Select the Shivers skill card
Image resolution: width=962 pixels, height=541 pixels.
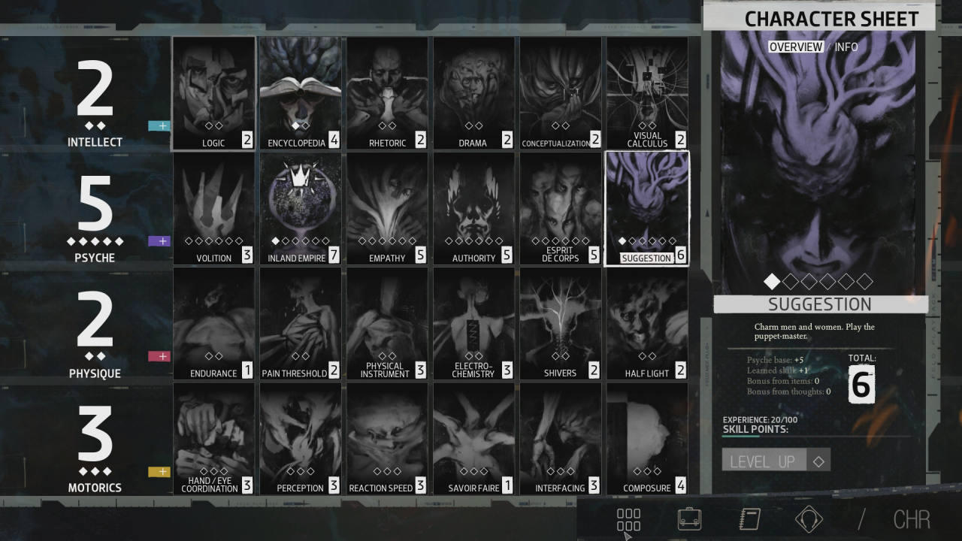(x=561, y=324)
